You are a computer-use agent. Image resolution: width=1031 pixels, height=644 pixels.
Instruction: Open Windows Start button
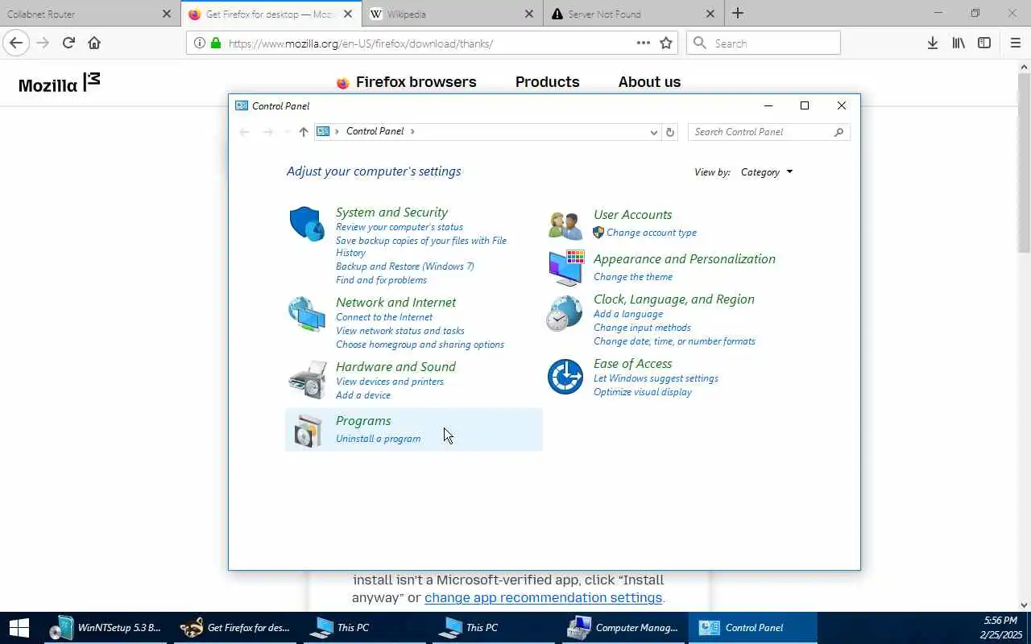(x=19, y=628)
